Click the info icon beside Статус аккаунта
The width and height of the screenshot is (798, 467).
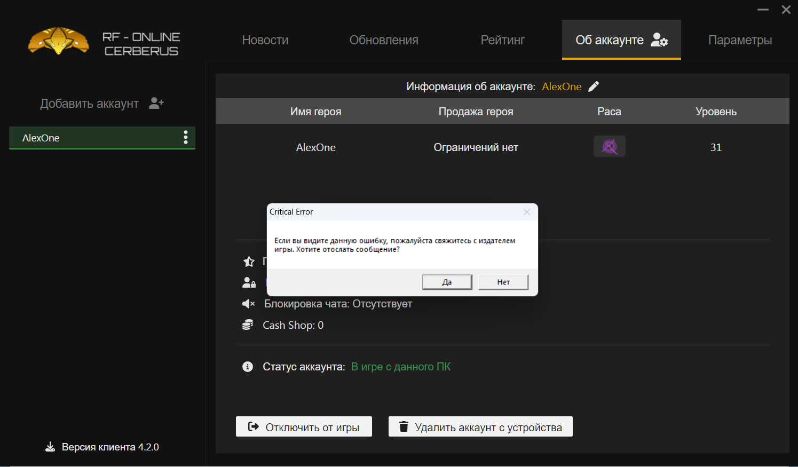(248, 367)
